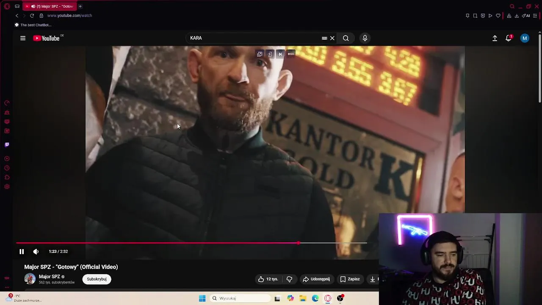
Task: Open a new browser tab
Action: point(80,6)
